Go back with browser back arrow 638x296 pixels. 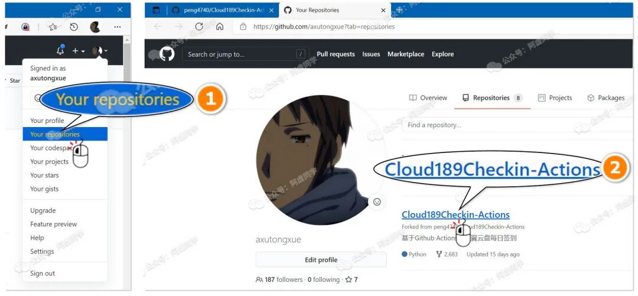(158, 27)
